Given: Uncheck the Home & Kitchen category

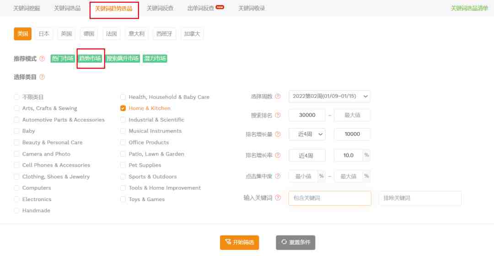Looking at the screenshot, I should 123,108.
